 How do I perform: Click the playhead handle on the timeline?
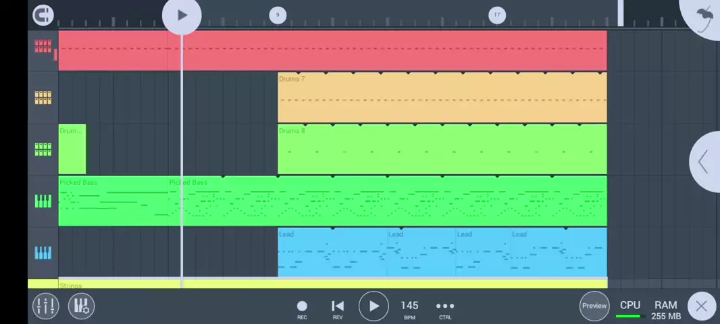tap(182, 15)
